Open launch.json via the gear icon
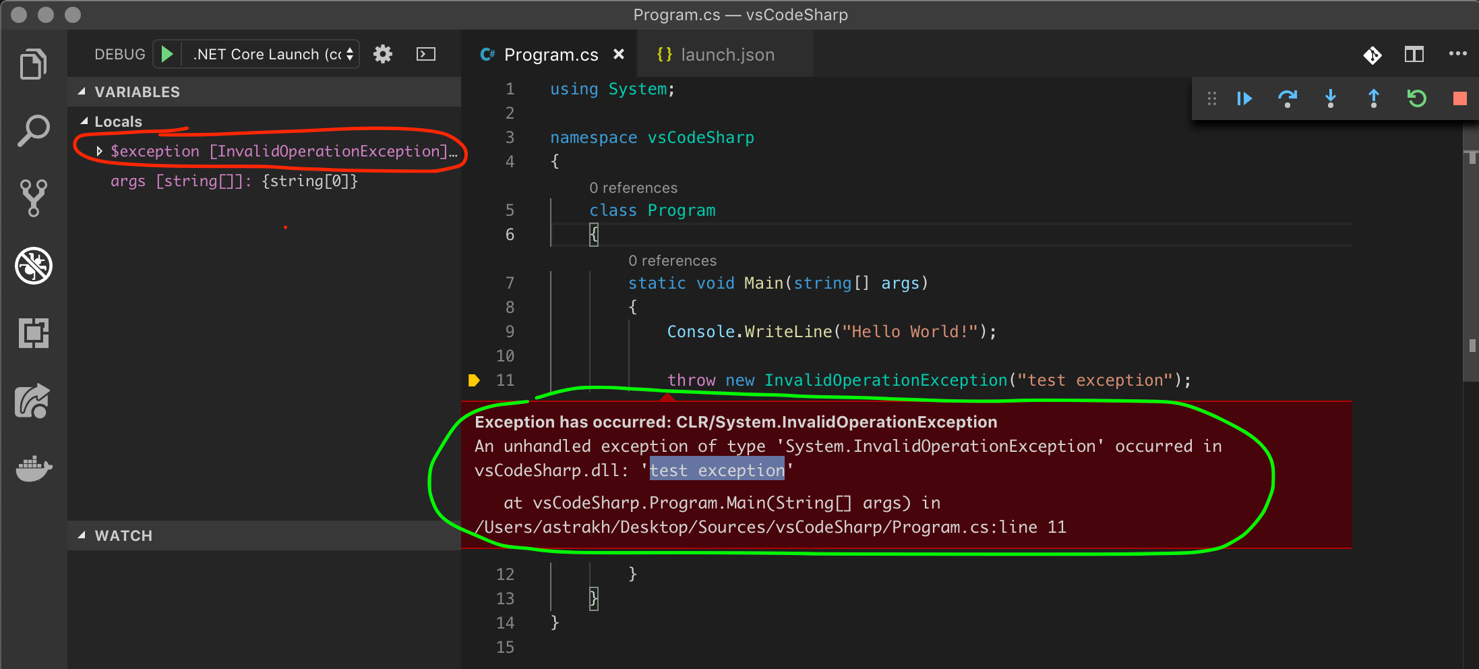1479x669 pixels. (382, 54)
